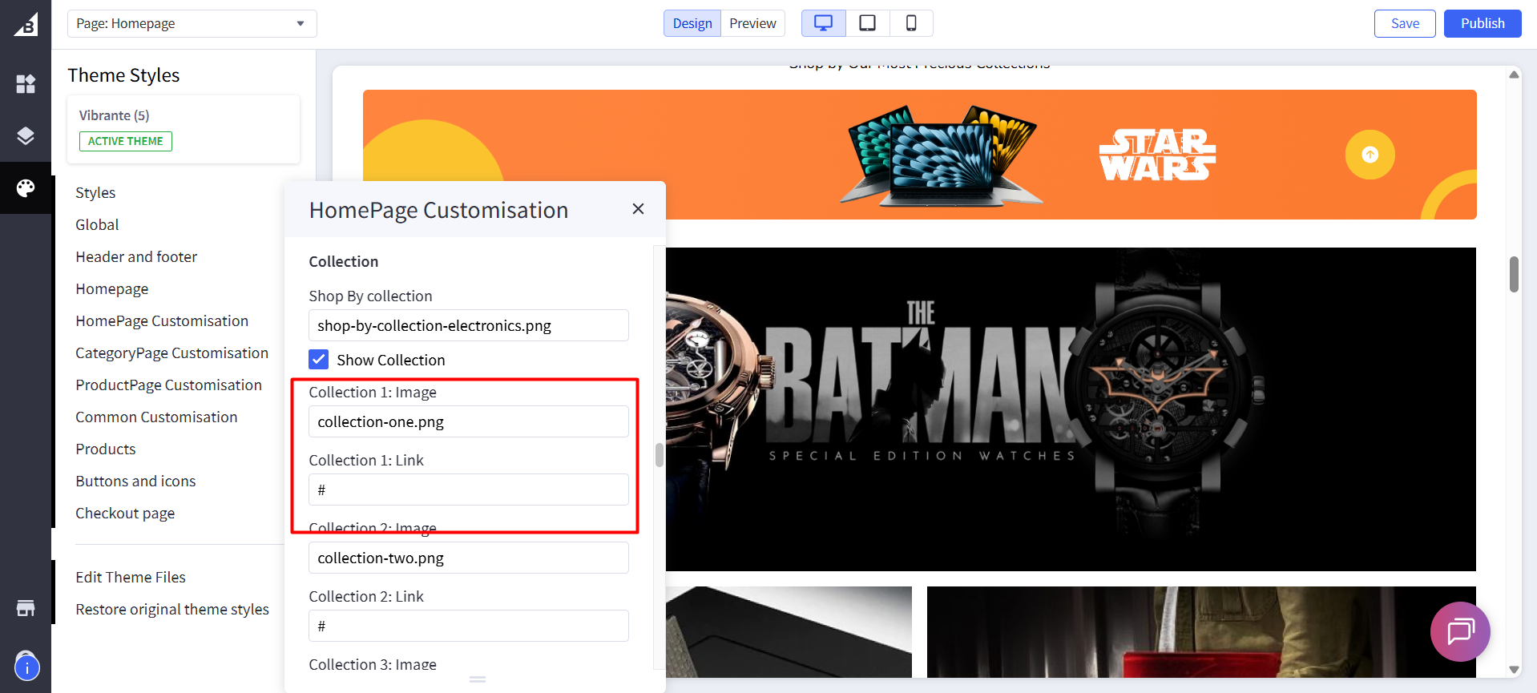Select HomePage Customisation in sidebar list
1537x693 pixels.
pyautogui.click(x=162, y=320)
